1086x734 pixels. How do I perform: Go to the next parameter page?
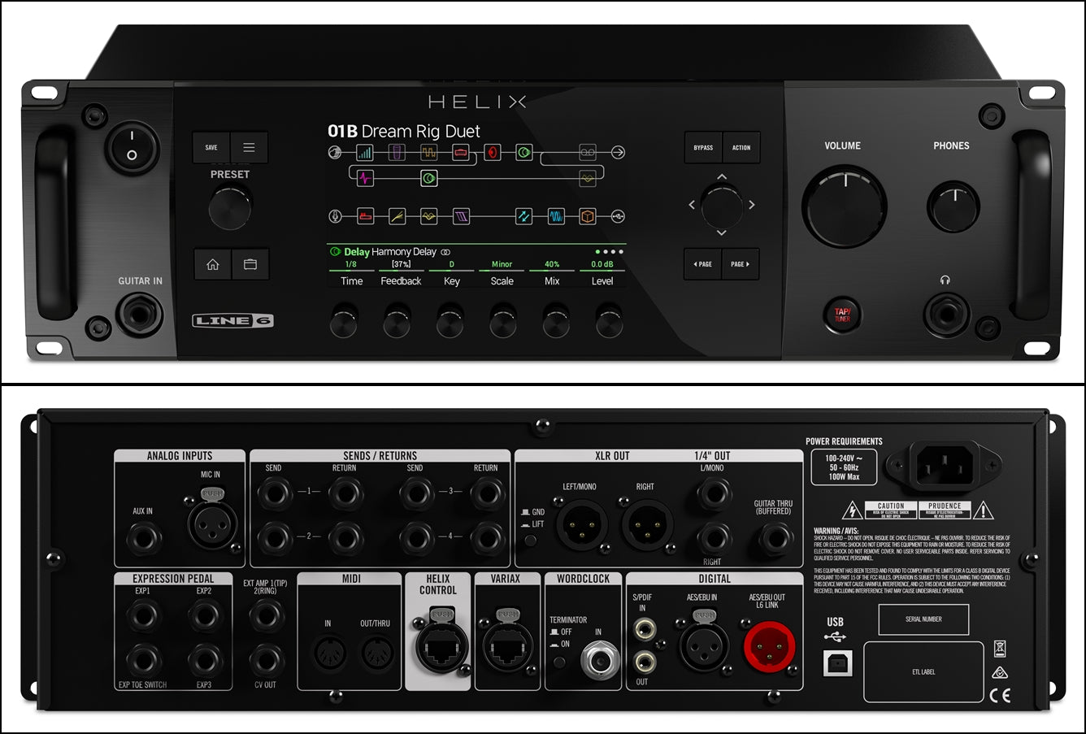point(741,264)
